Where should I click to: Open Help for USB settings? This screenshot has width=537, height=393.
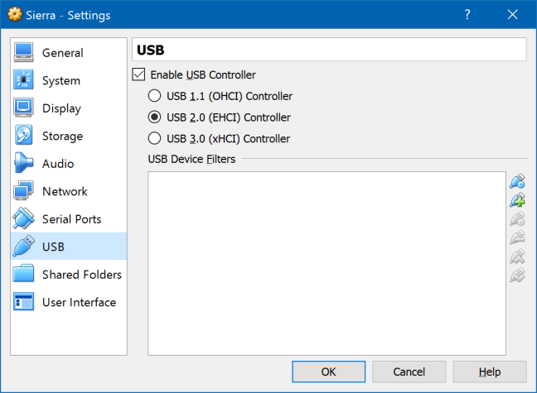[489, 371]
